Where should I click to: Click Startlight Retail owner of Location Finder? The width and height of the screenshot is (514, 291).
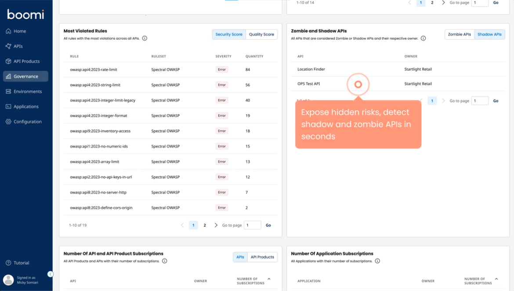pyautogui.click(x=418, y=69)
